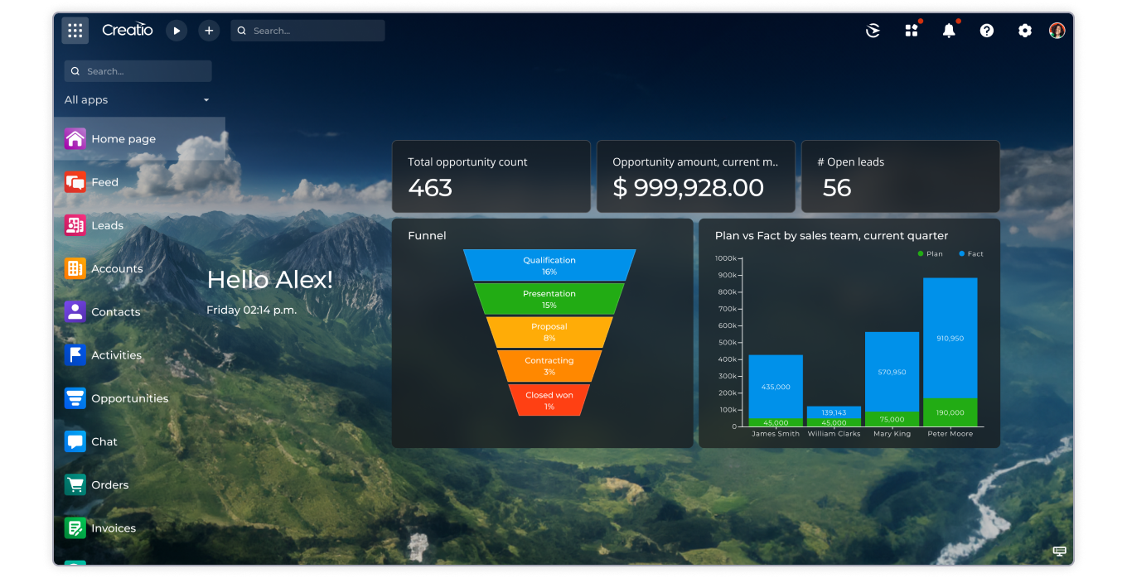Viewport: 1127px width, 578px height.
Task: Select the Accounts sidebar icon
Action: click(75, 268)
